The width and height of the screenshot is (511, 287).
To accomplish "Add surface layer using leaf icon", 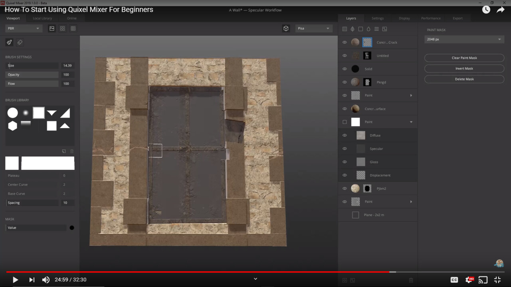I will [x=353, y=29].
